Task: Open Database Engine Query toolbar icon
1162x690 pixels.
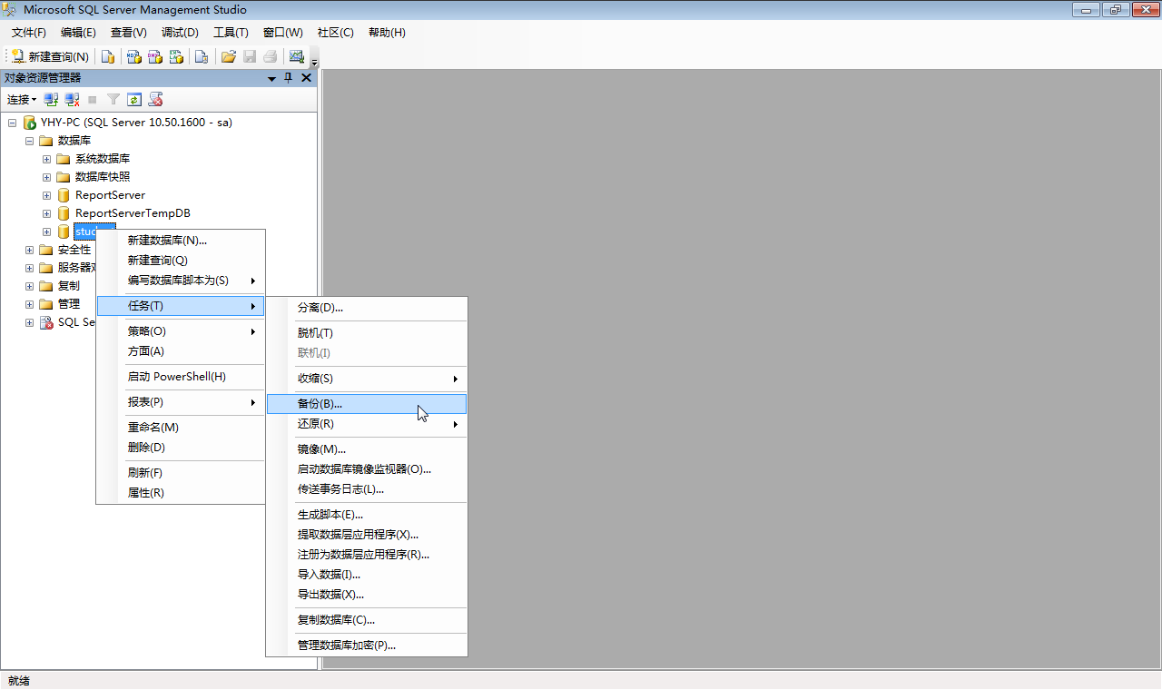Action: point(108,56)
